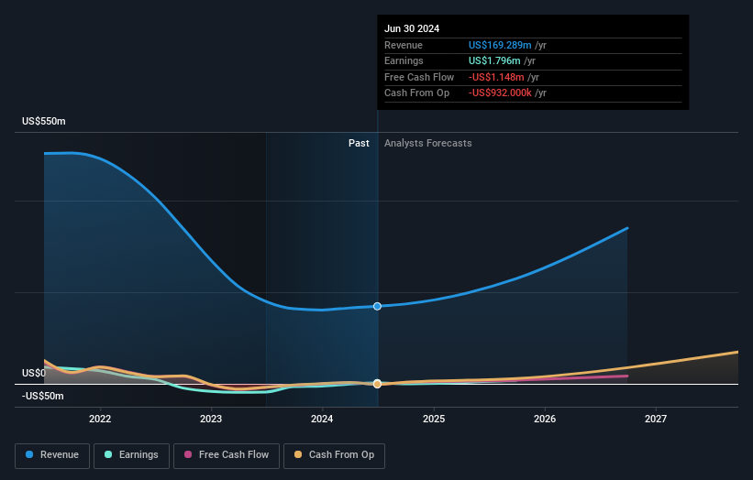Click the 2024 x-axis label

click(322, 419)
